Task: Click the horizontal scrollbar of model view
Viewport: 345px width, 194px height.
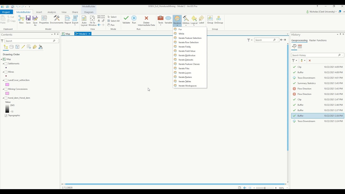Action: click(174, 184)
